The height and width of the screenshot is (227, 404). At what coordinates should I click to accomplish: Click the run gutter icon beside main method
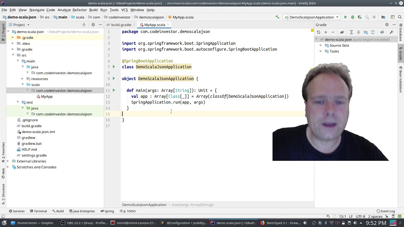click(114, 90)
